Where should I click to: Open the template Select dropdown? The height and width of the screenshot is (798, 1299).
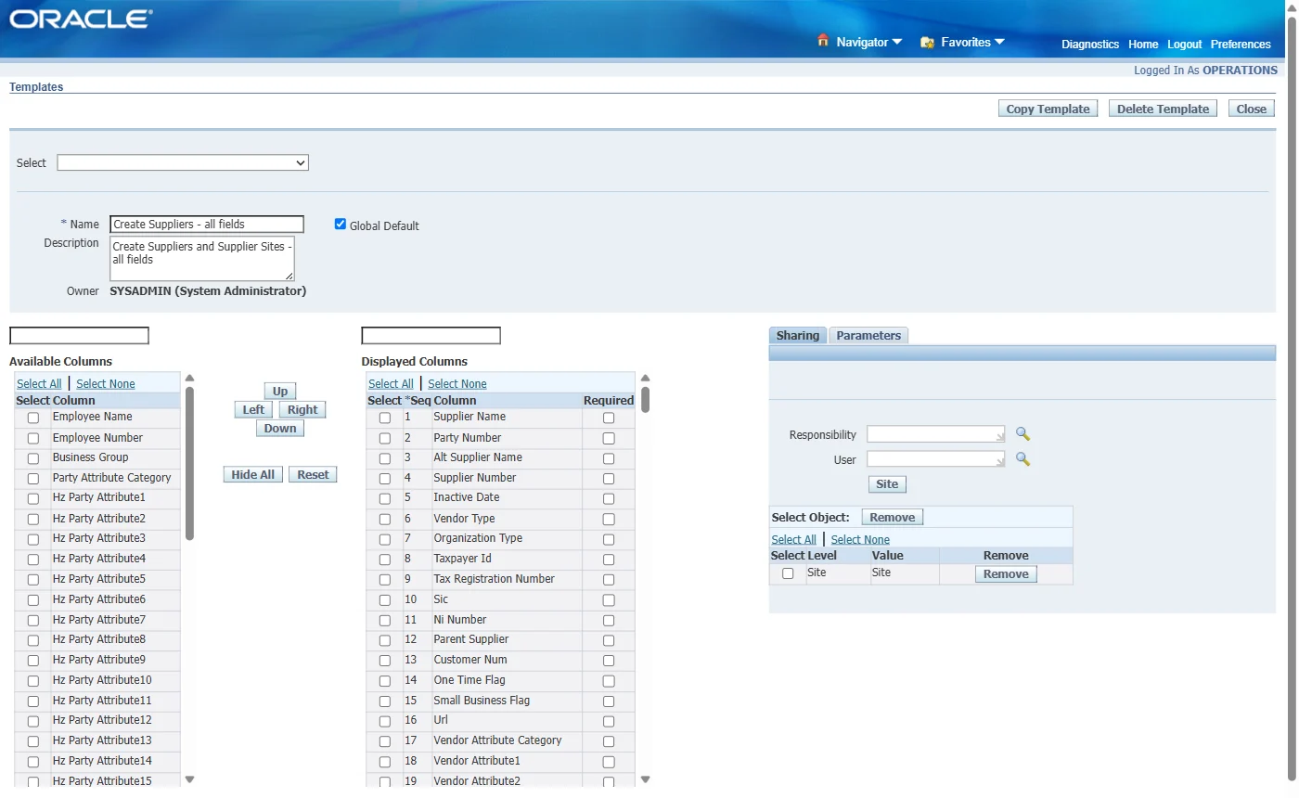point(183,162)
